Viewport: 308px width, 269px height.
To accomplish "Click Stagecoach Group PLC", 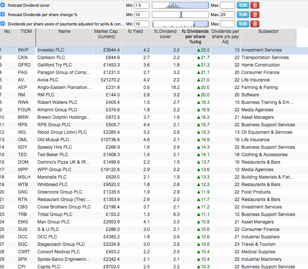I will click(x=61, y=244).
